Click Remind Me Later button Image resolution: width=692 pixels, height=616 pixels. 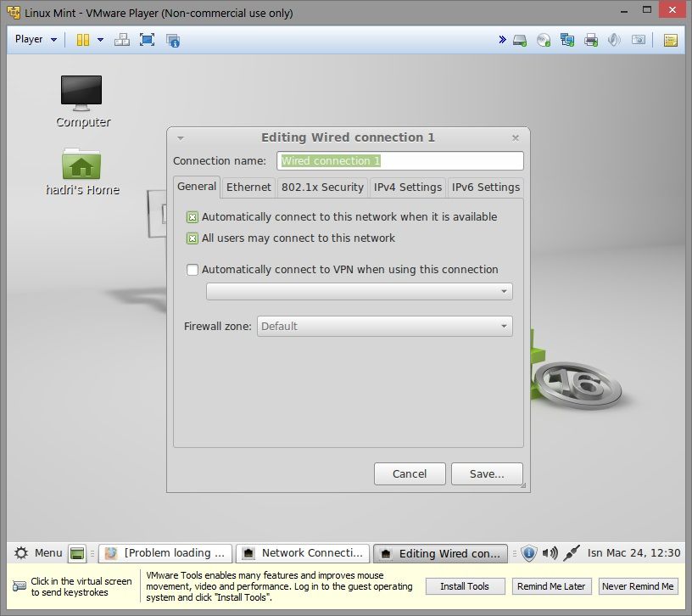pos(551,586)
